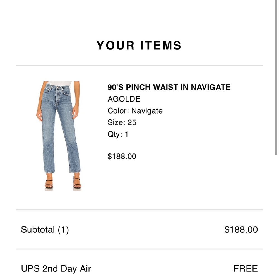Click the subtotal amount $188.00

click(241, 230)
